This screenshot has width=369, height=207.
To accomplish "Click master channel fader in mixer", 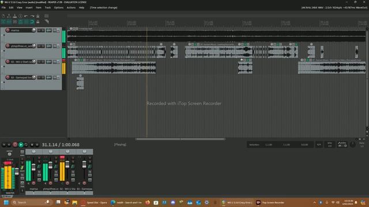I will click(17, 171).
